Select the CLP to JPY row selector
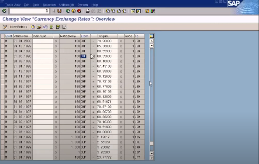This screenshot has height=164, width=259. (2, 157)
